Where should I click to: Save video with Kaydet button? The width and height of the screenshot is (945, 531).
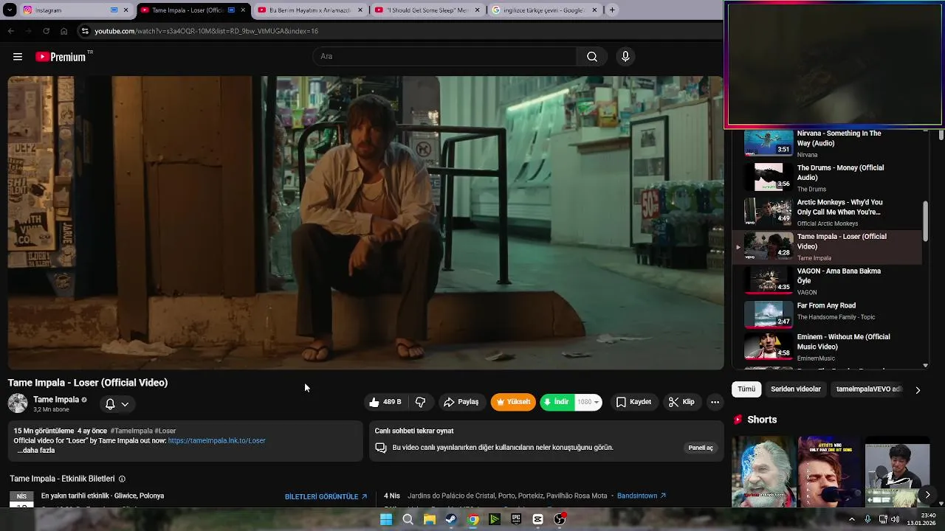click(x=633, y=402)
